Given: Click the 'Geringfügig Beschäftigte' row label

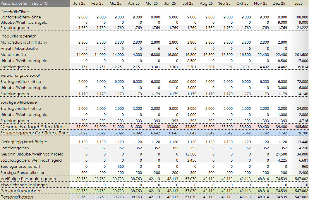Looking at the screenshot, I should (24, 142).
